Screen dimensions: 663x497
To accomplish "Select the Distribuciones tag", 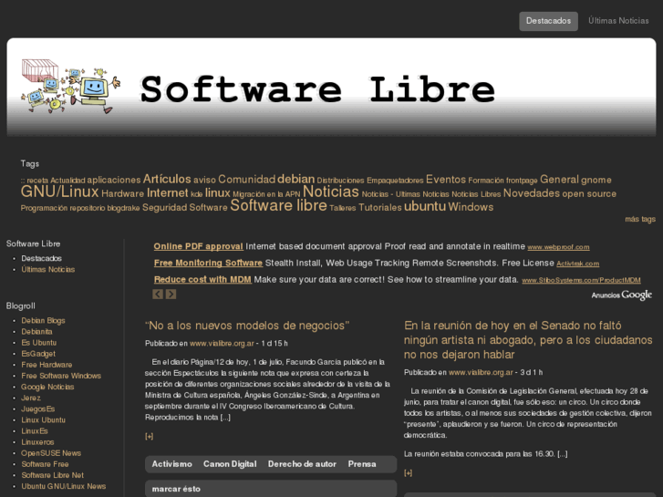I will 340,181.
